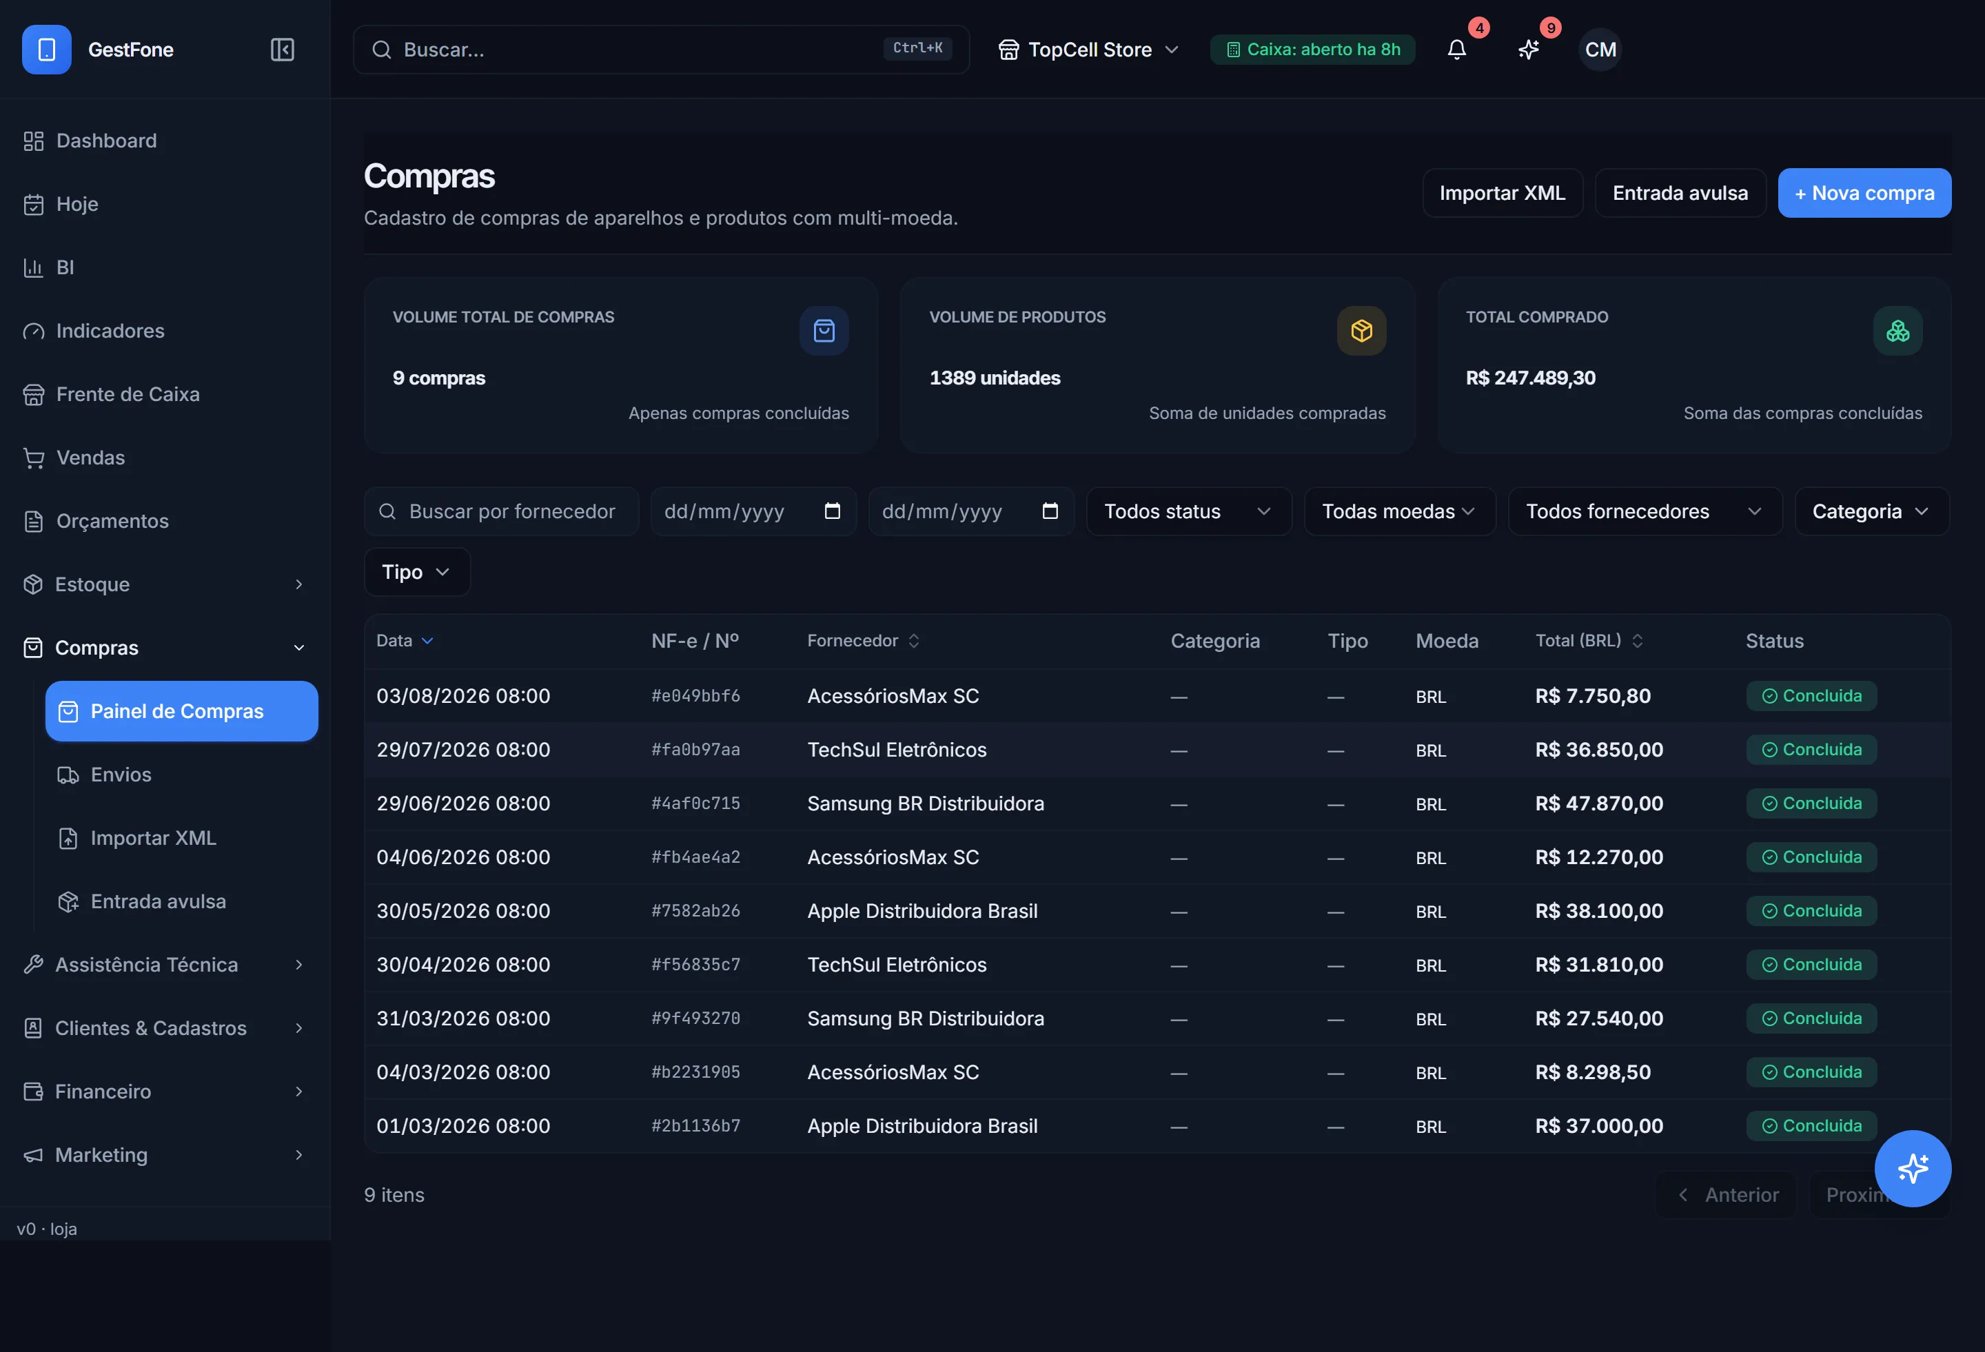Image resolution: width=1985 pixels, height=1352 pixels.
Task: Click the Marketing megaphone icon
Action: (x=33, y=1155)
